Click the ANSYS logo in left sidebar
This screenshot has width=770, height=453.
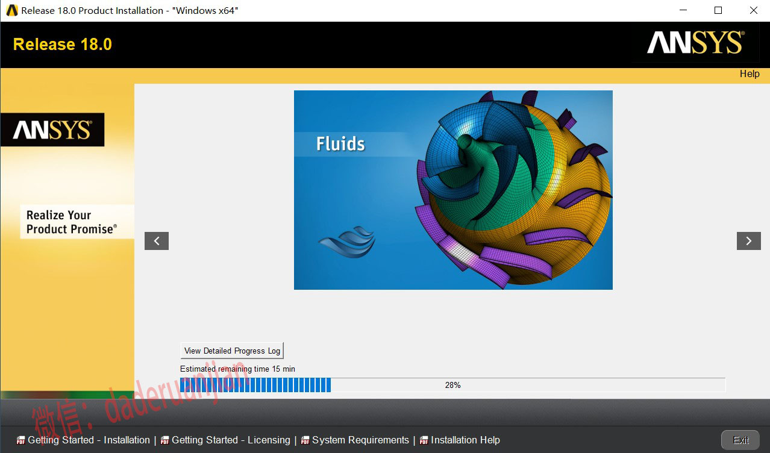[x=52, y=130]
